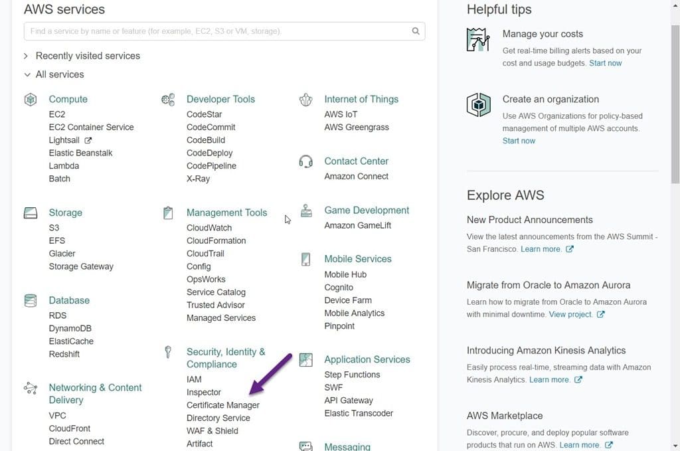Open Certificate Manager

pyautogui.click(x=223, y=405)
